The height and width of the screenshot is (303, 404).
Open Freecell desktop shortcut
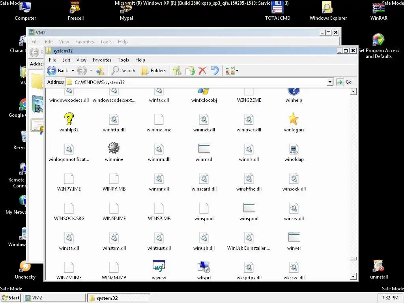coord(75,11)
